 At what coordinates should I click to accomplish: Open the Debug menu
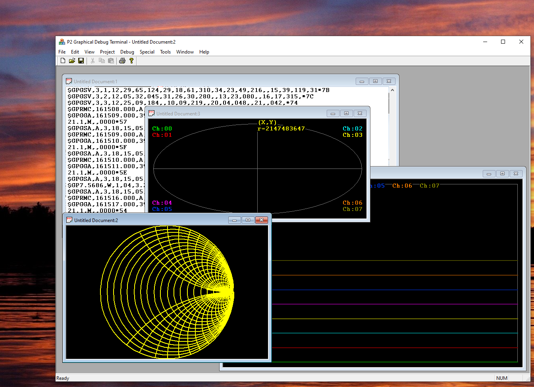pyautogui.click(x=127, y=52)
